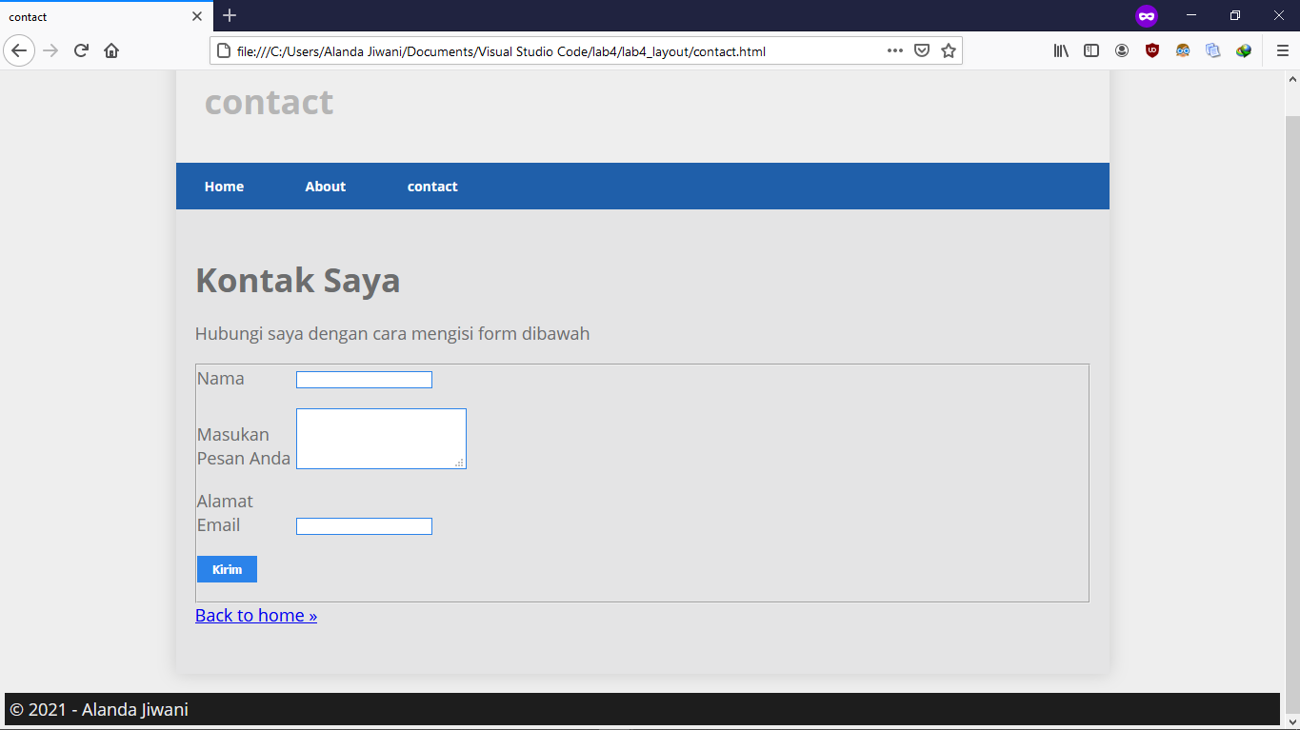Select the "contact" browser tab
Viewport: 1300px width, 730px height.
click(x=105, y=16)
